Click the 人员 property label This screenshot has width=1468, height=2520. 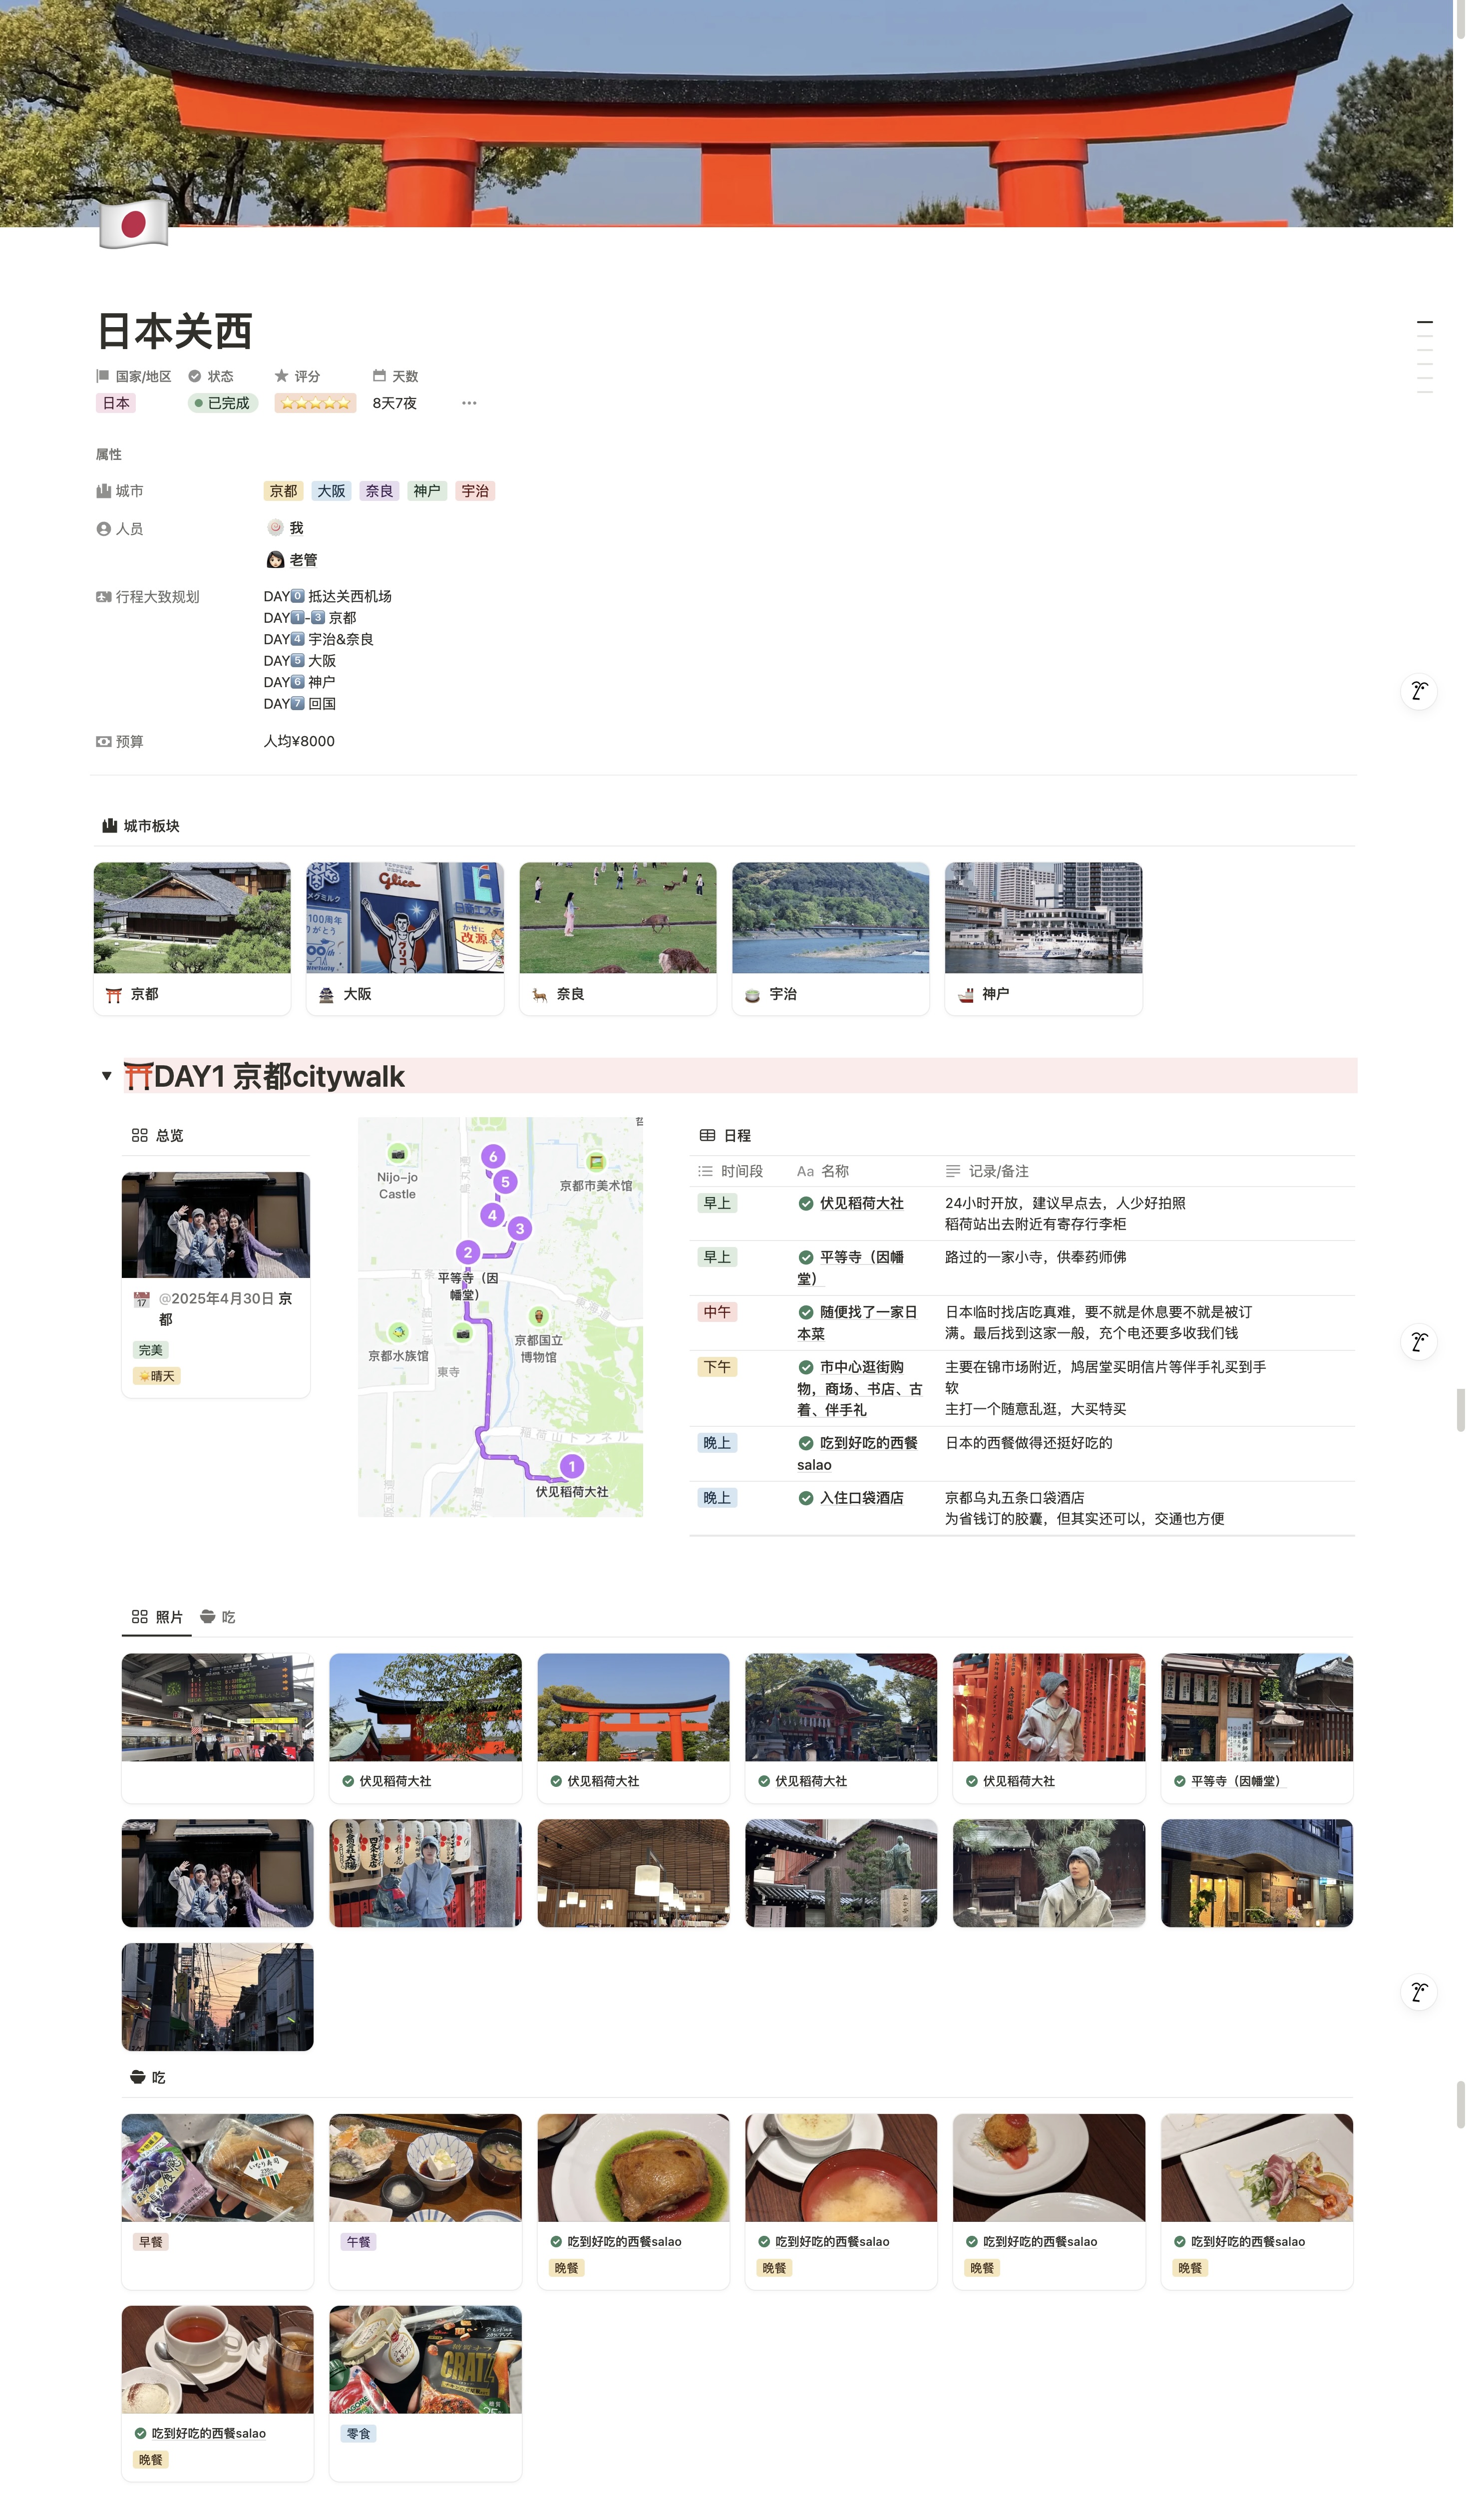tap(120, 529)
